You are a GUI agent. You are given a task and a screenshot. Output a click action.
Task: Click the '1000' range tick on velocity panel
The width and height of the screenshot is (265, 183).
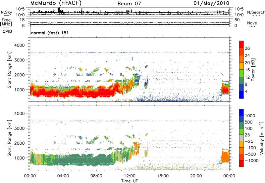(x=19, y=158)
